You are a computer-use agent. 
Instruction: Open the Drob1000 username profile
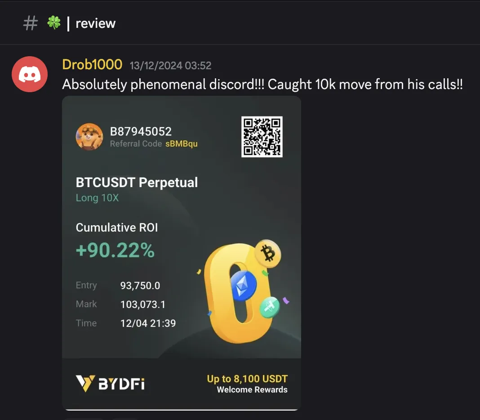pos(92,64)
